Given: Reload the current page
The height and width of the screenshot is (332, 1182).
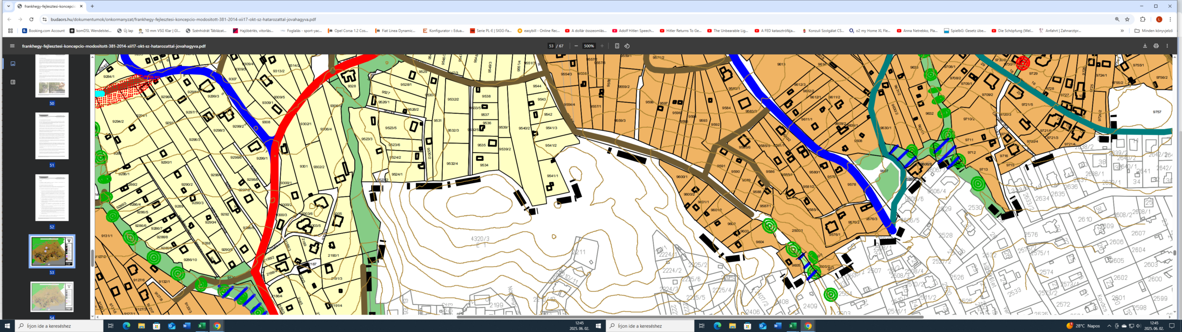Looking at the screenshot, I should [x=31, y=19].
